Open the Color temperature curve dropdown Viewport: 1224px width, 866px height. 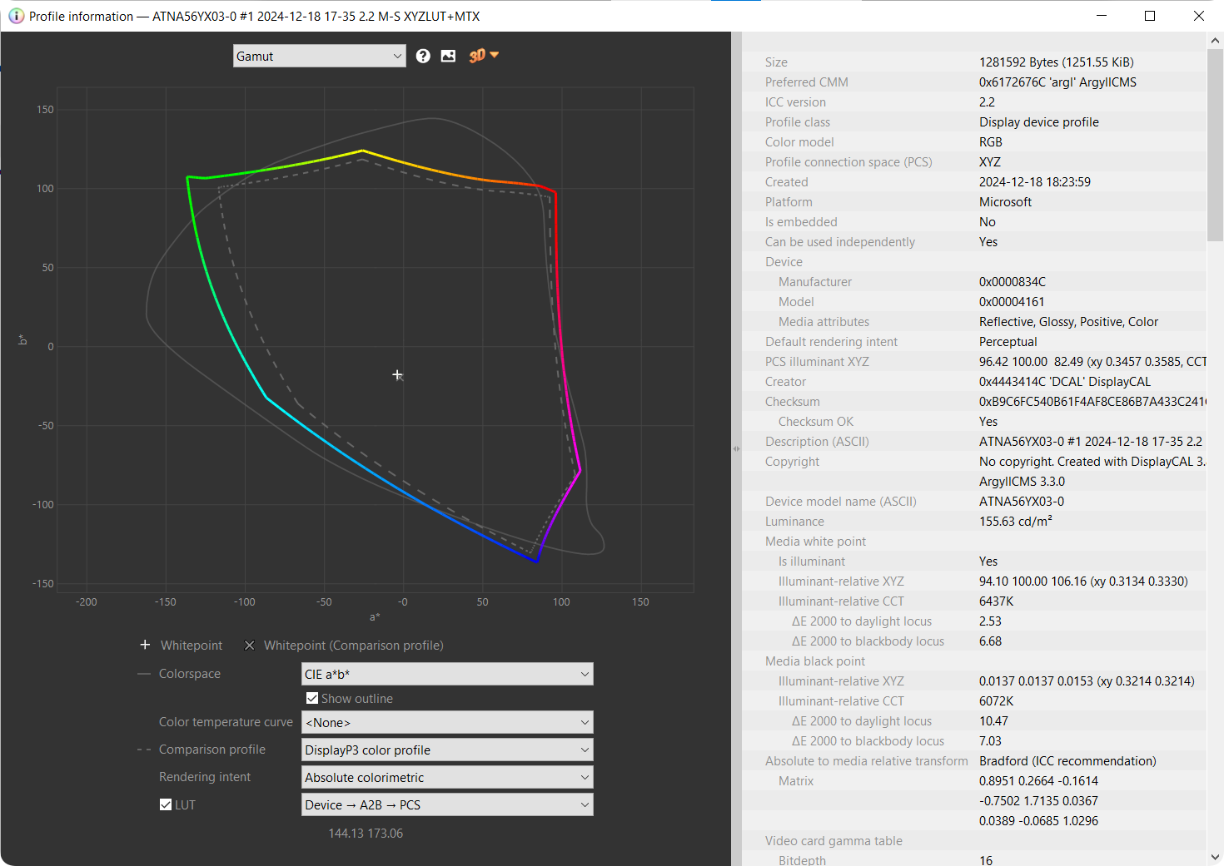[446, 722]
